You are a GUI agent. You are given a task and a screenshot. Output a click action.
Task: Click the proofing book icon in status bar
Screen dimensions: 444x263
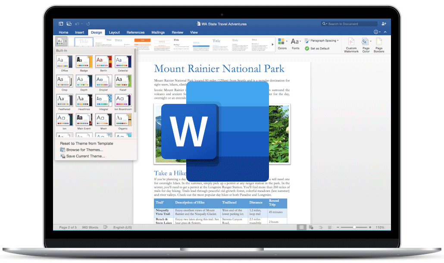point(105,227)
